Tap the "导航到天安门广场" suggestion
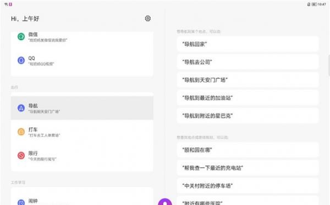 [248, 79]
